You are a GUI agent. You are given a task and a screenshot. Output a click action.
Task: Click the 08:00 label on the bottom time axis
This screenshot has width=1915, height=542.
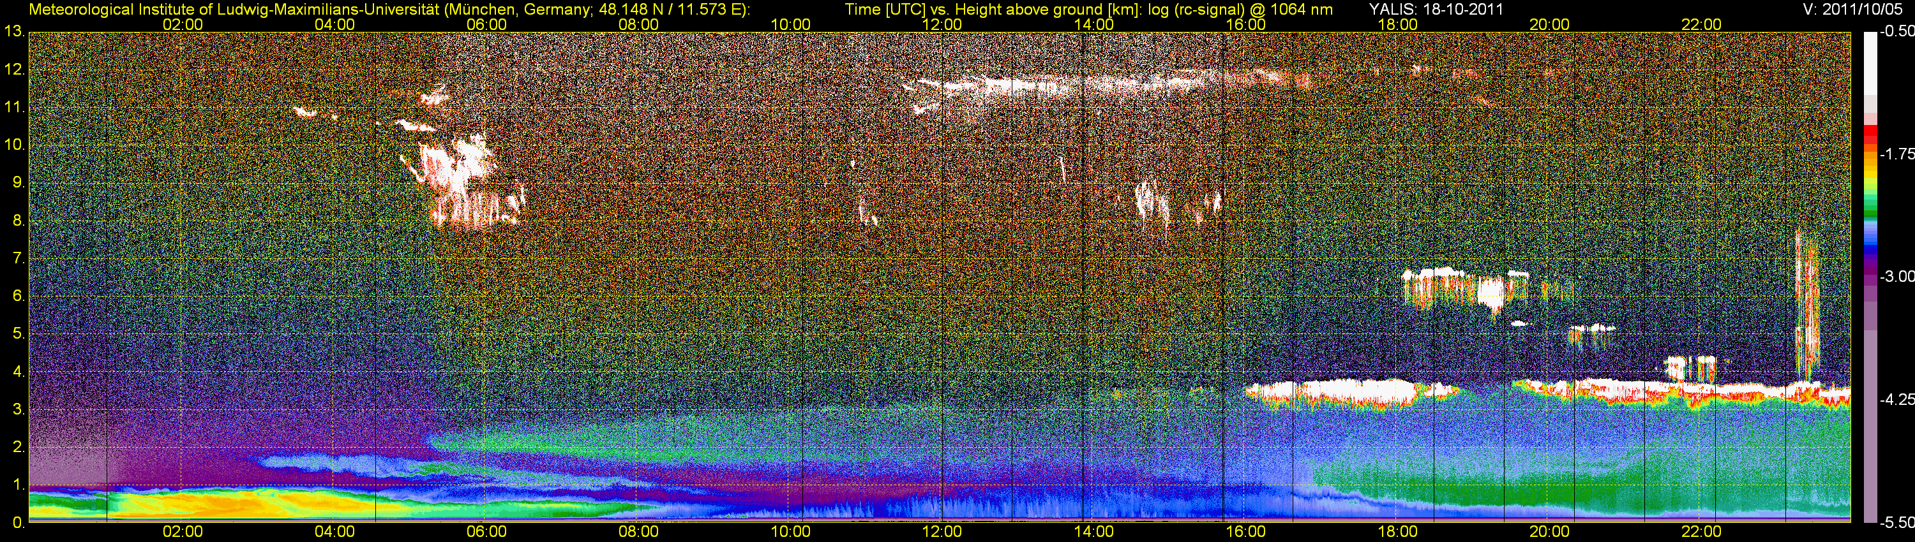(638, 532)
